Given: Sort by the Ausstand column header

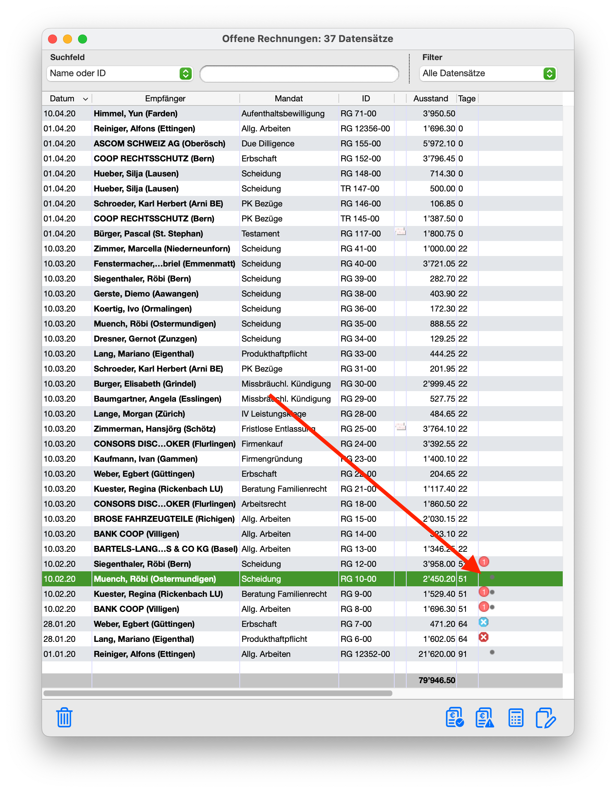Looking at the screenshot, I should pos(431,98).
